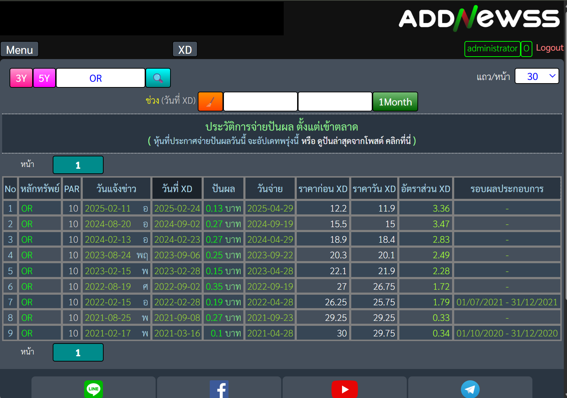Image resolution: width=567 pixels, height=398 pixels.
Task: Click page 1 button above table
Action: coord(78,165)
